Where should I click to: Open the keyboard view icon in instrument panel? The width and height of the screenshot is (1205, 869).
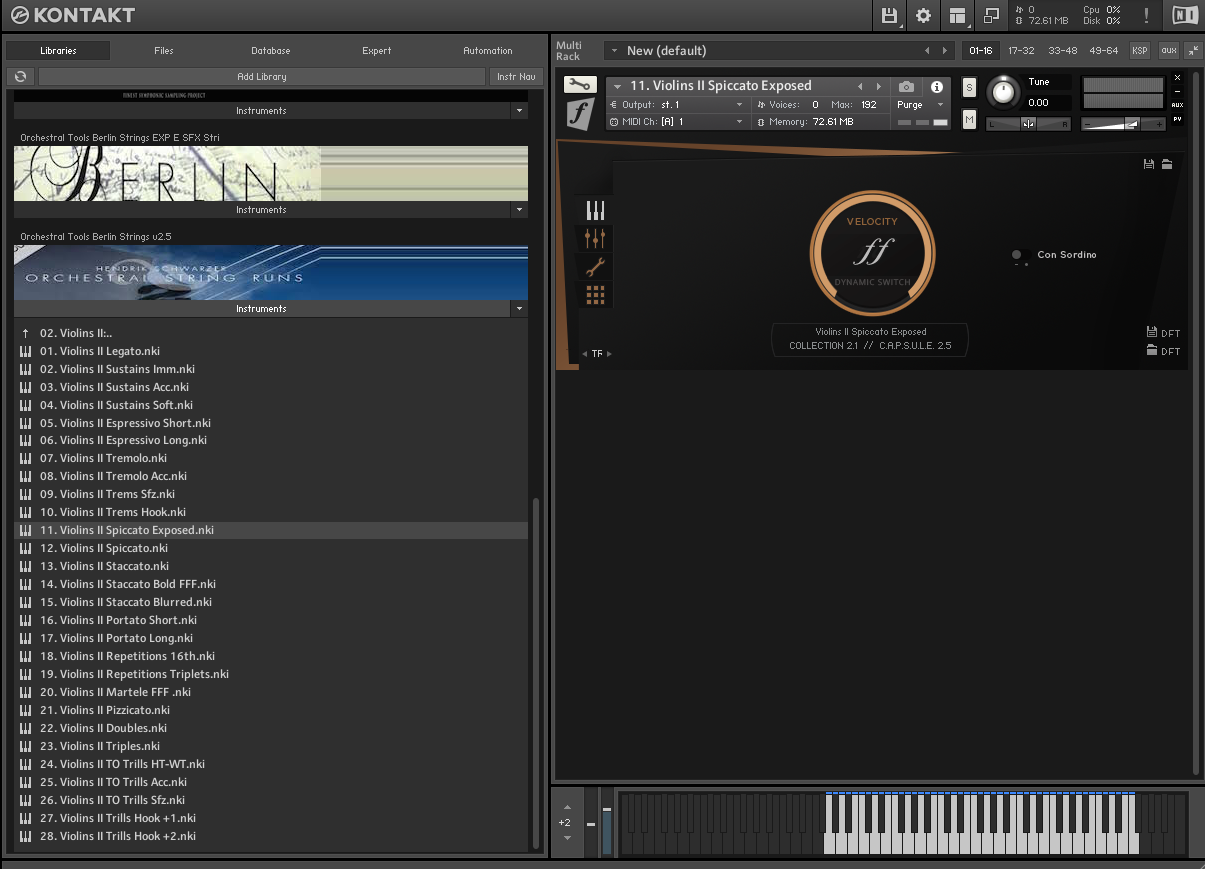click(x=596, y=210)
